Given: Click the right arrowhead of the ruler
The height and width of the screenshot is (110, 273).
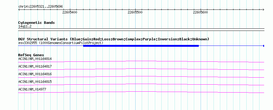Looking at the screenshot, I should [263, 10].
